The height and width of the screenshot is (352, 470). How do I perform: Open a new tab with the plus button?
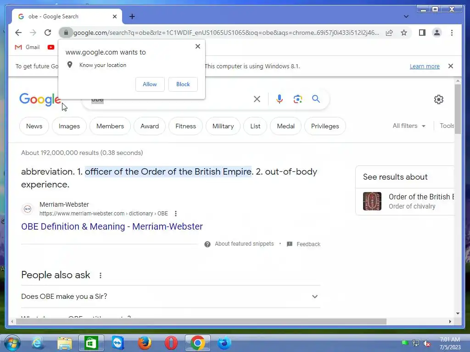click(x=132, y=16)
